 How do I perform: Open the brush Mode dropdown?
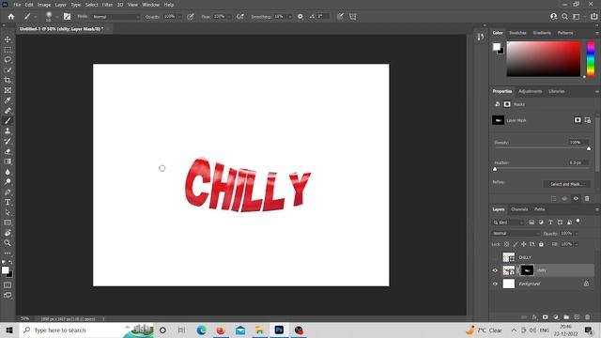click(x=116, y=17)
